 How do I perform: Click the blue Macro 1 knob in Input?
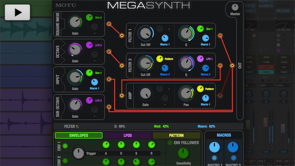[x=94, y=82]
